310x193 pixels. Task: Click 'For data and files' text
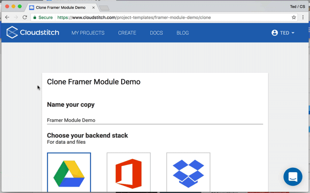(x=66, y=142)
